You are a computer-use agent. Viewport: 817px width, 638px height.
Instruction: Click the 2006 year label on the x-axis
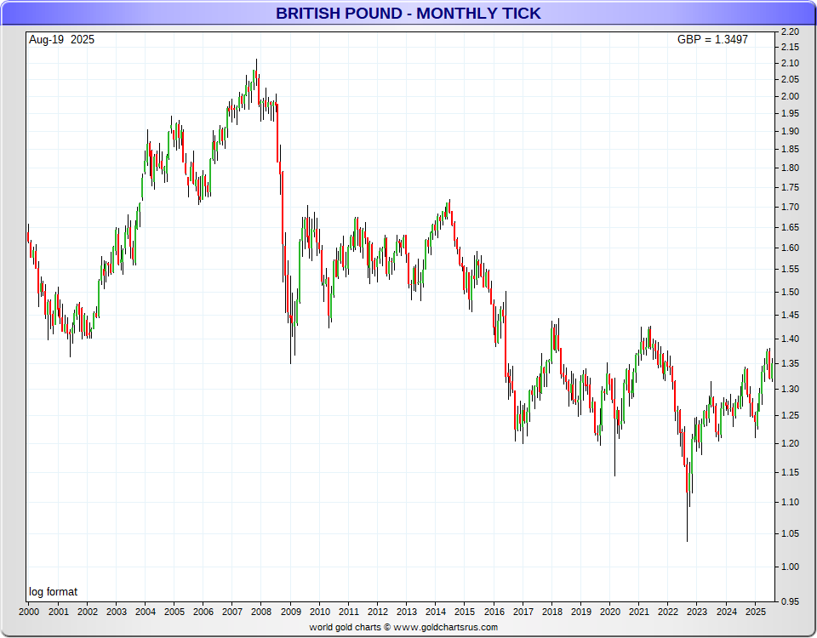click(203, 612)
